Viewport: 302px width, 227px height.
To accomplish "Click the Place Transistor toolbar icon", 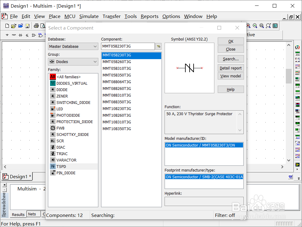I will (27, 35).
